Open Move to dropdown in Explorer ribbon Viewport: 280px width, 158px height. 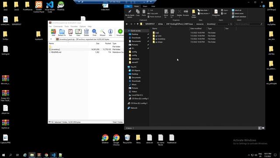(166, 14)
